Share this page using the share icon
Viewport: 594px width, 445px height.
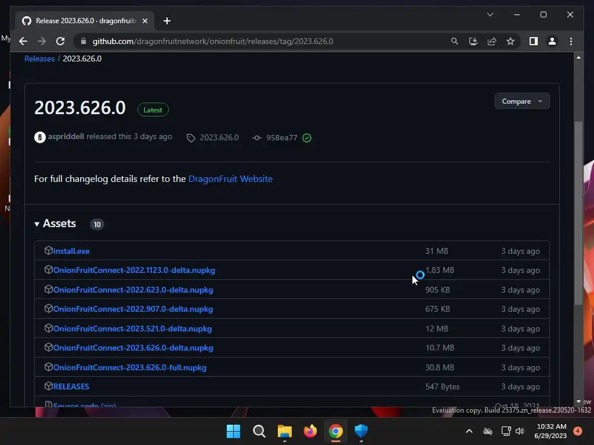tap(492, 41)
